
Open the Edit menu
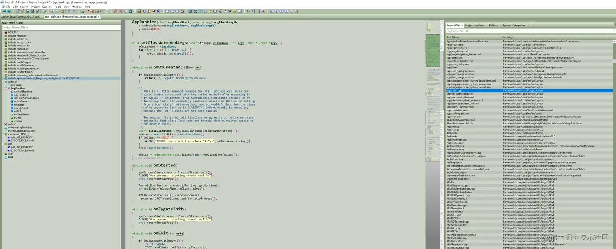[x=15, y=7]
